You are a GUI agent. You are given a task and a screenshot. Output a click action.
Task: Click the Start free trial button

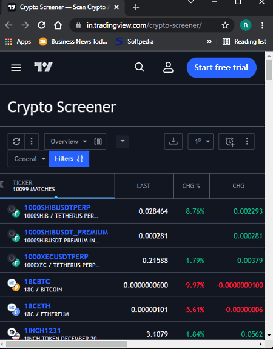click(x=221, y=67)
